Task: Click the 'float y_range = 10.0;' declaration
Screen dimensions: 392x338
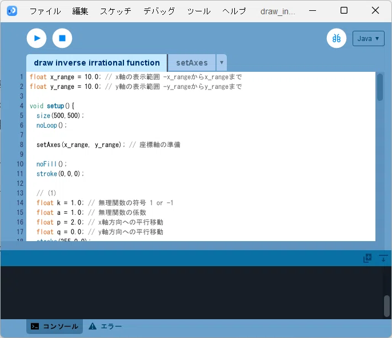Action: pyautogui.click(x=65, y=87)
